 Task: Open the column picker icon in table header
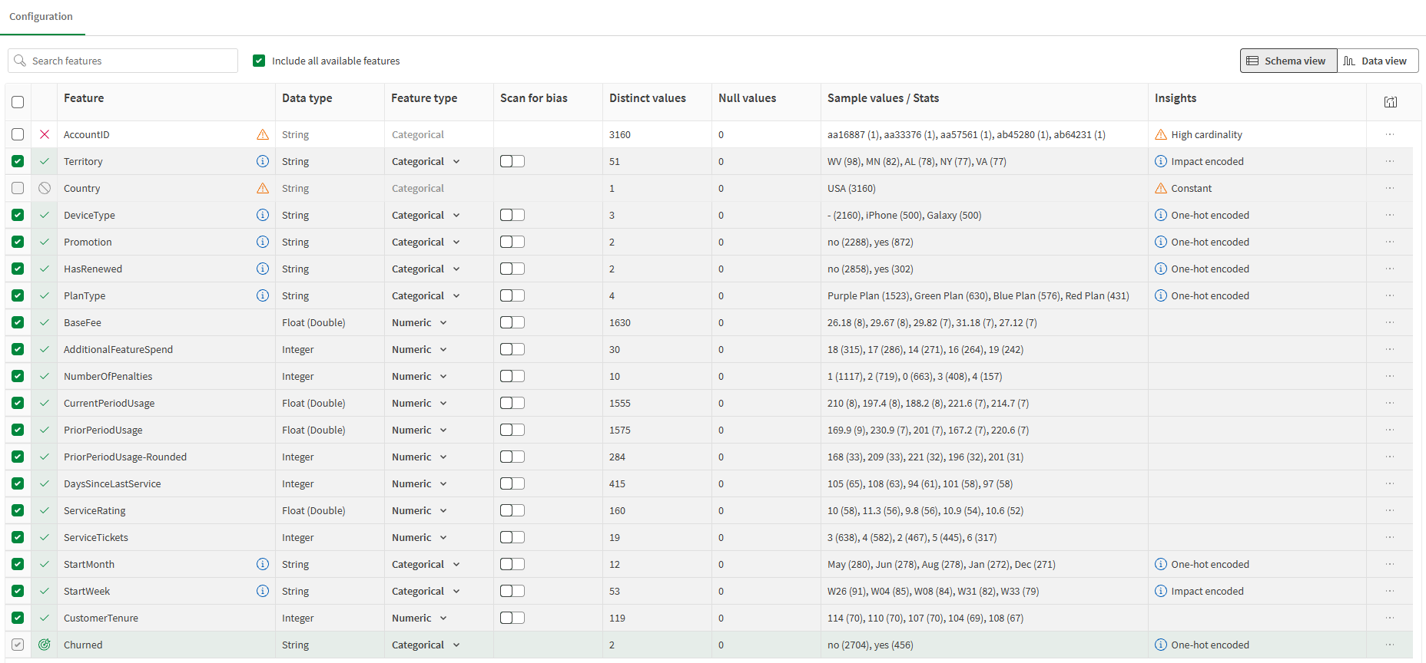[1391, 102]
